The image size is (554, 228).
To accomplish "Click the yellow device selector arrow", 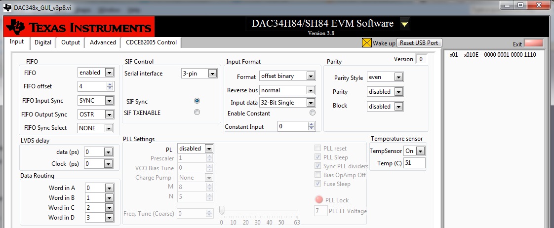I will point(405,24).
